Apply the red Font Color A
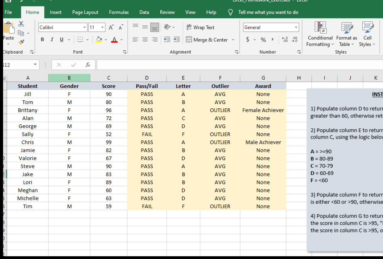 pos(114,40)
